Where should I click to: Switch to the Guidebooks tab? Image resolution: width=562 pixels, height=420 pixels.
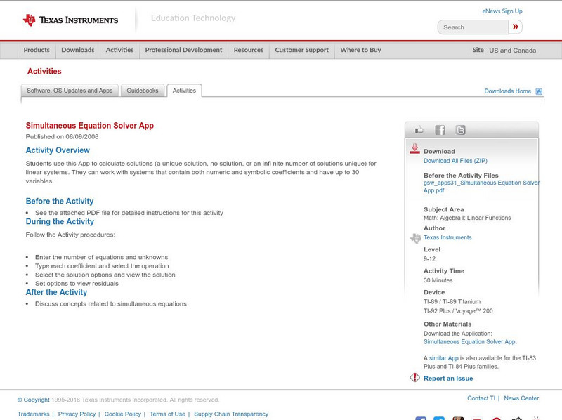[x=143, y=91]
